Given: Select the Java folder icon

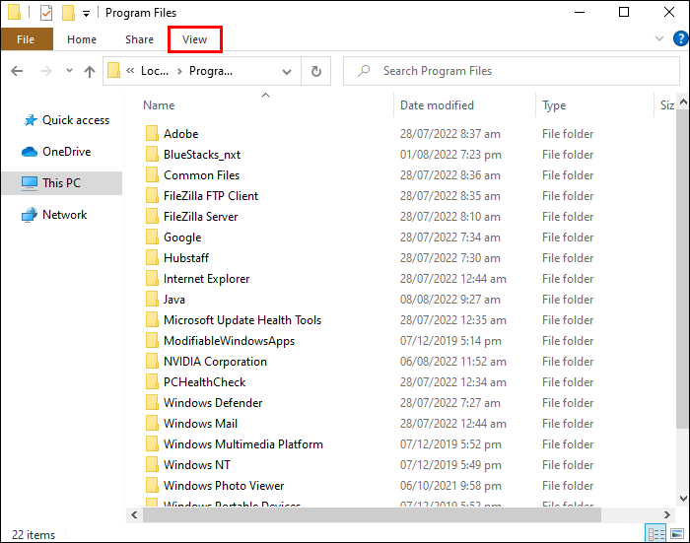Looking at the screenshot, I should click(152, 299).
